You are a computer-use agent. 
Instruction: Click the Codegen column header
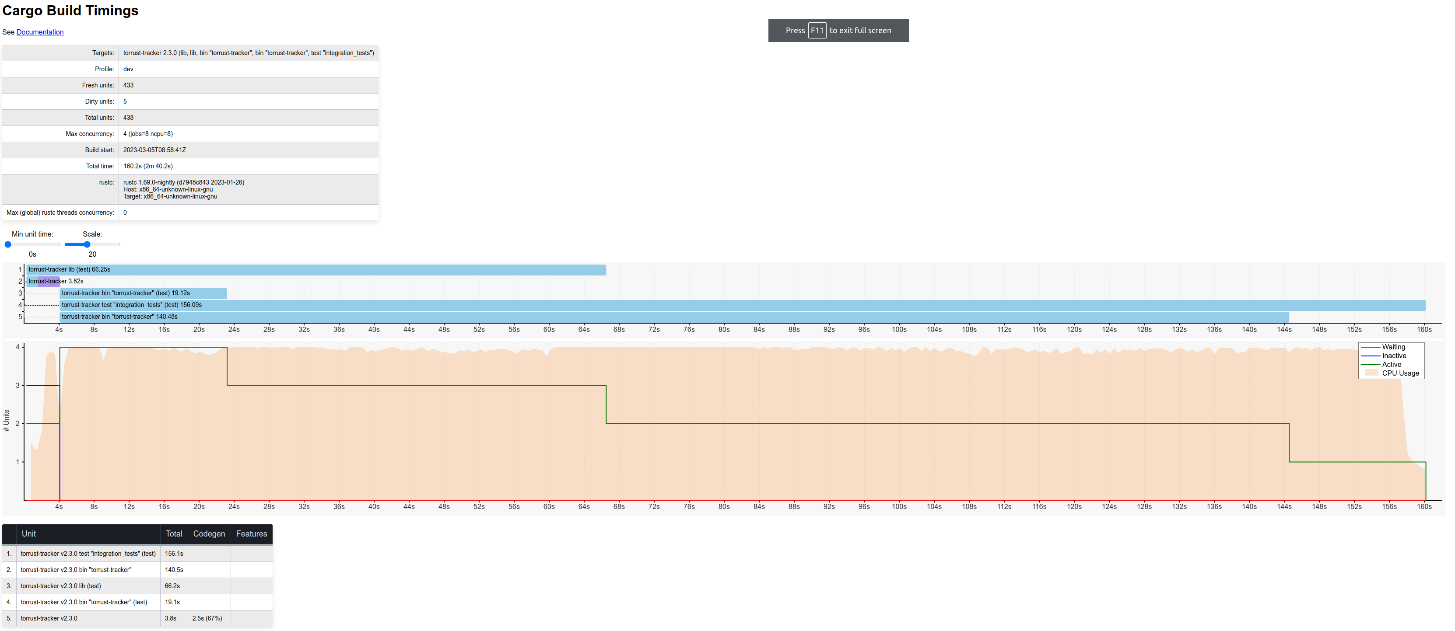tap(209, 534)
